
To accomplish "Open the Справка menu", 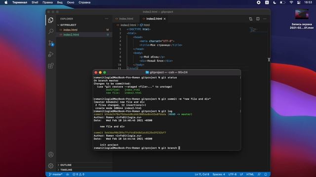I will [84, 2].
